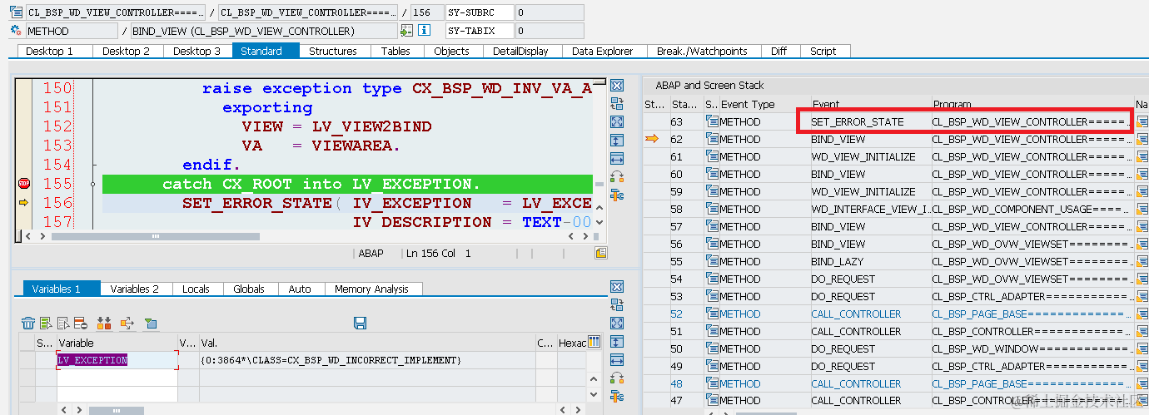Viewport: 1149px width, 415px height.
Task: Click the code editor horizontal scrollbar
Action: pos(157,236)
